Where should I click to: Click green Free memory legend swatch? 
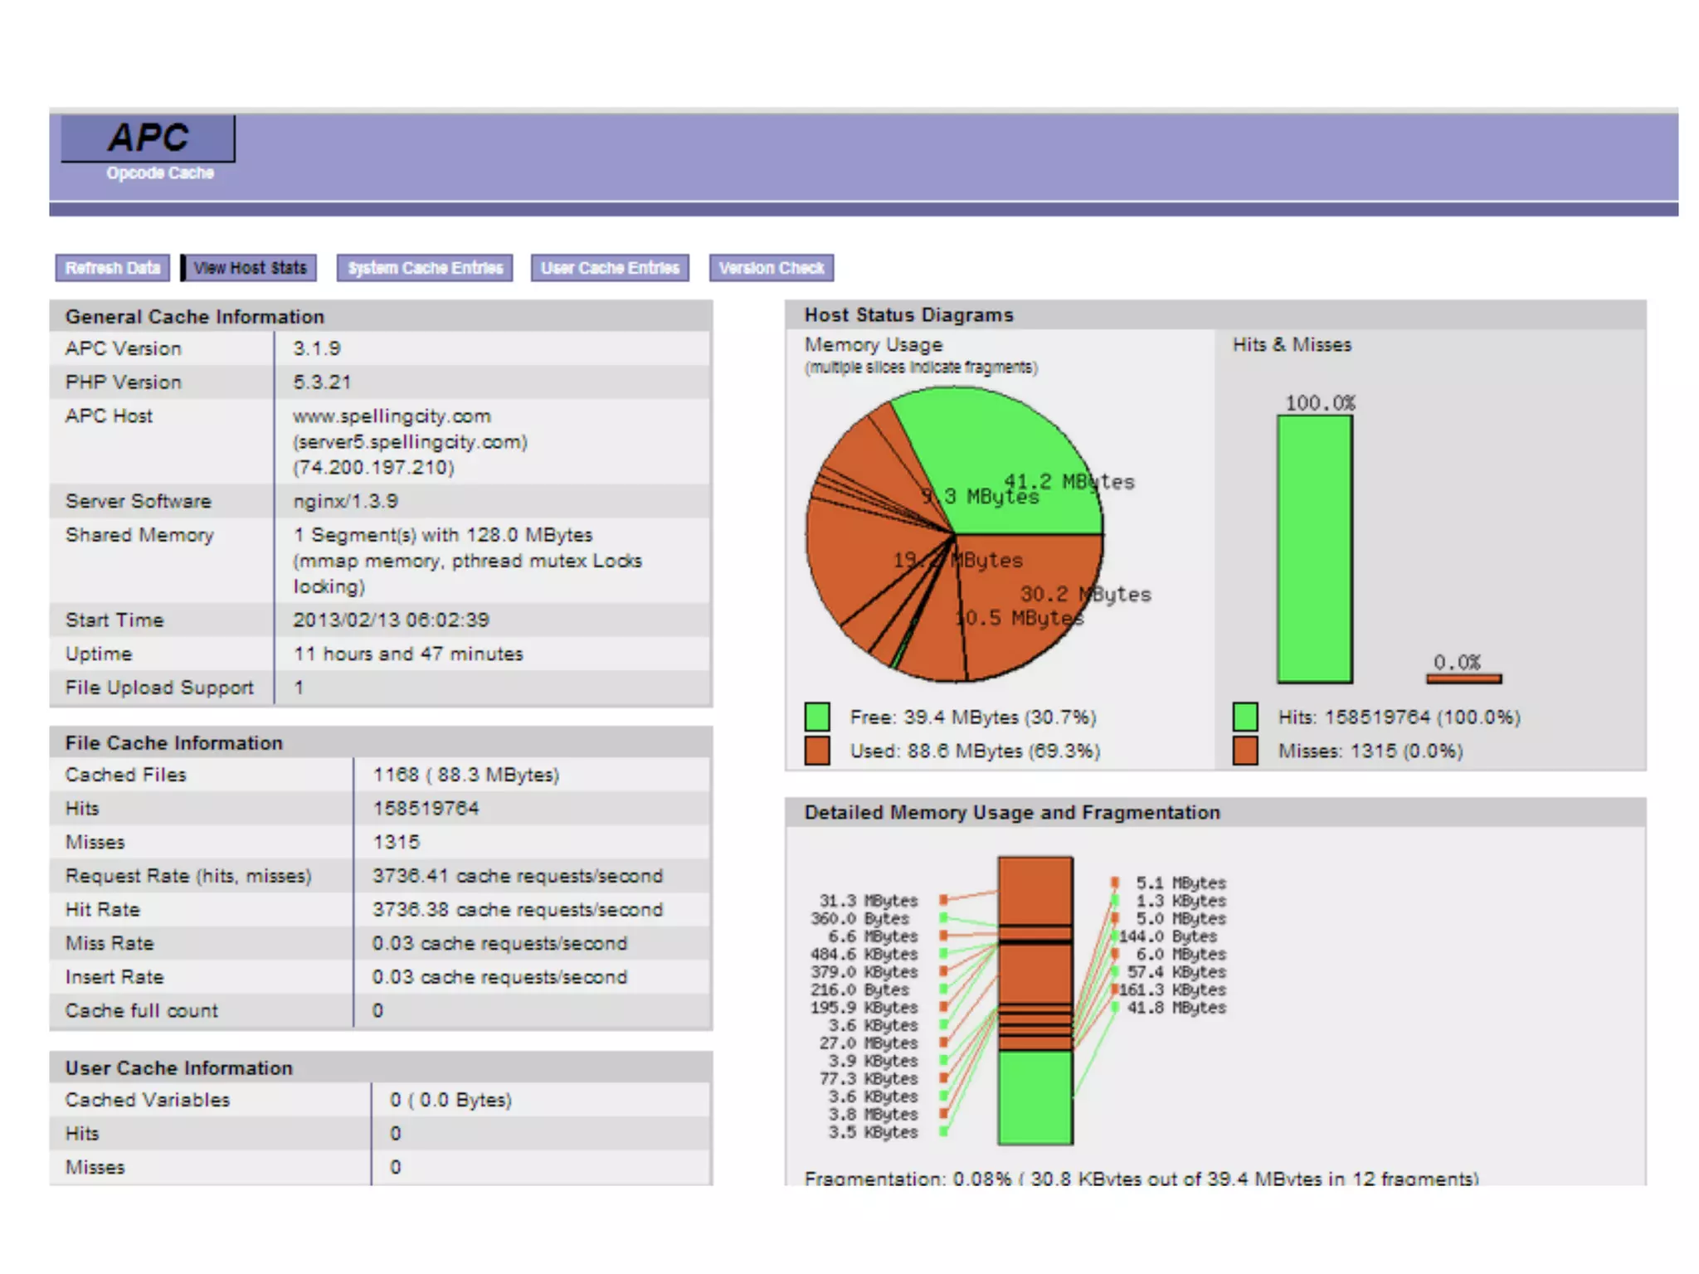(817, 717)
